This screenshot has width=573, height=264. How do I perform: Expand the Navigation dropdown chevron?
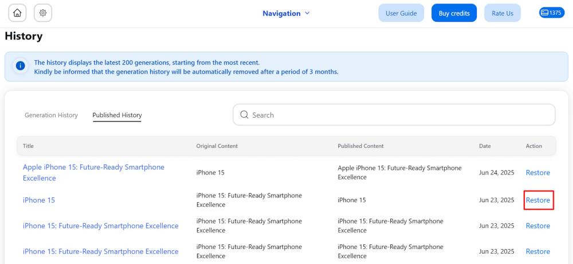click(307, 13)
